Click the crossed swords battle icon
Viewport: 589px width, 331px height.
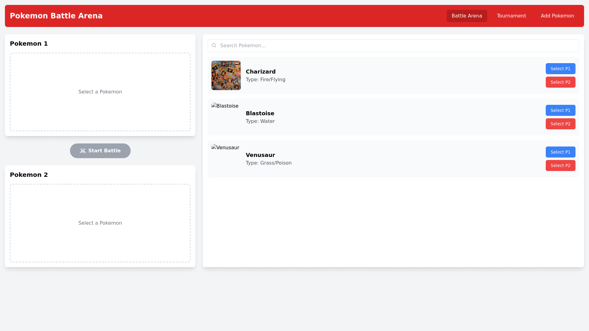(83, 151)
